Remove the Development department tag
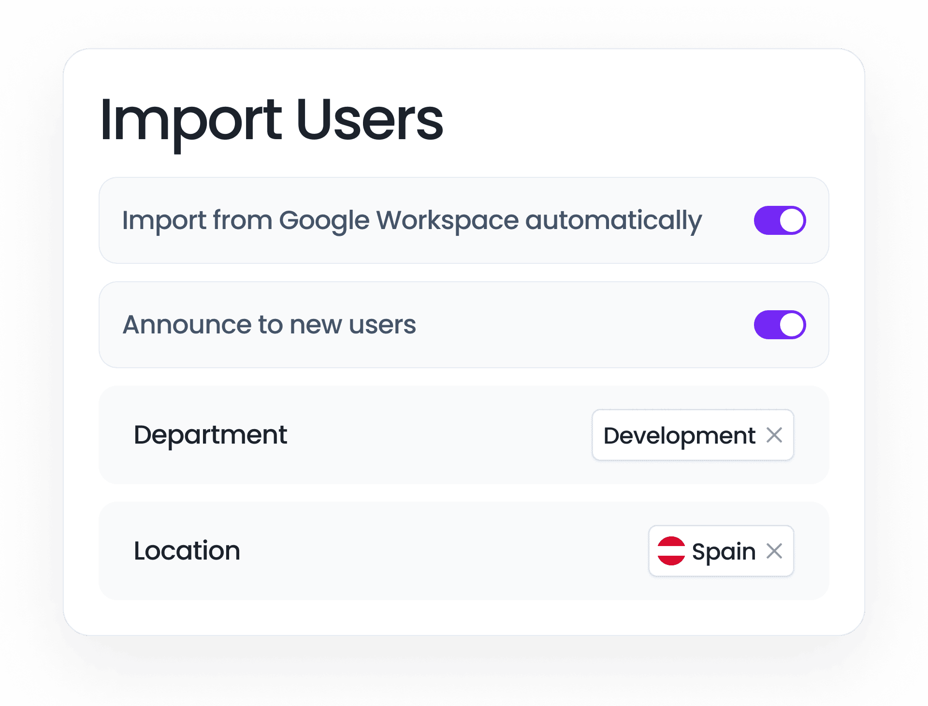 click(x=774, y=435)
